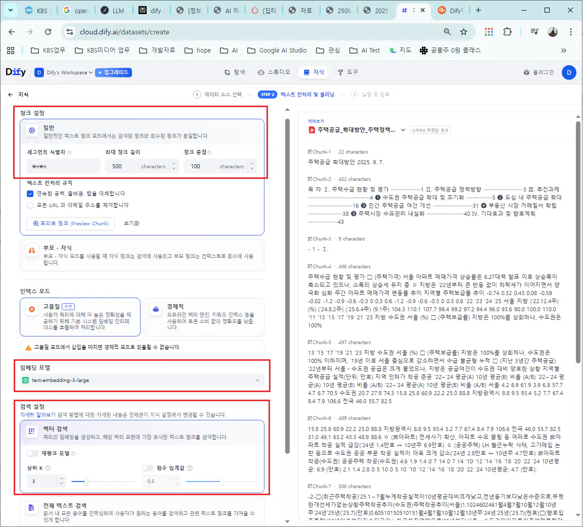Increase 상위 K stepper arrow up
This screenshot has width=584, height=527.
[62, 478]
